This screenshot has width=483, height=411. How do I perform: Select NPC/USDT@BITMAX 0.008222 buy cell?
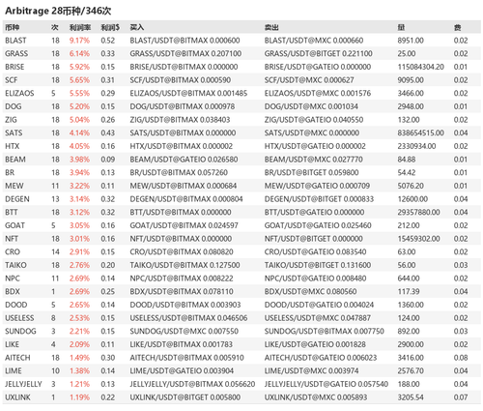point(182,279)
